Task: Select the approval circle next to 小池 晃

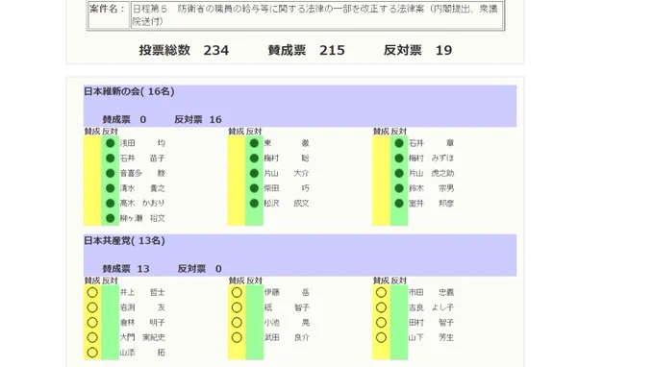Action: click(237, 323)
